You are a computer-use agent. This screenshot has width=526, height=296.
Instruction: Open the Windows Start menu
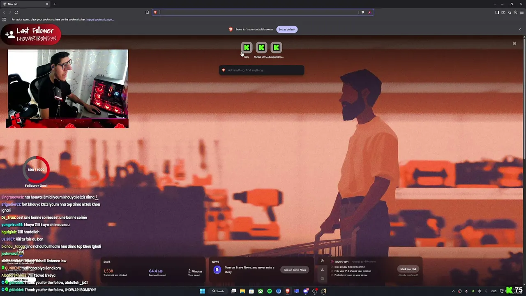click(202, 291)
